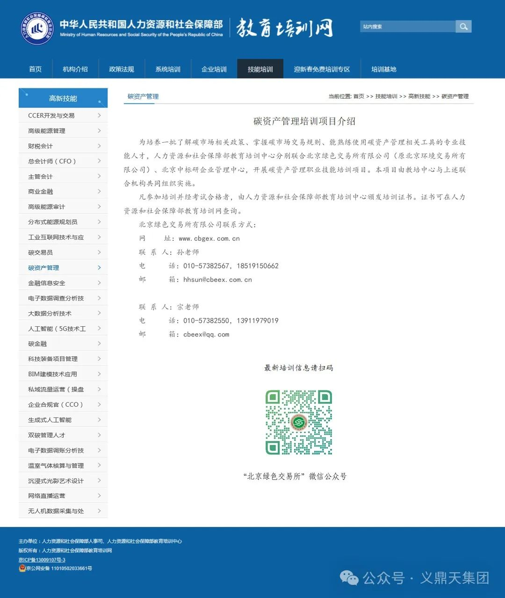Click the Beijing Green Exchange QR code
505x598 pixels.
click(x=298, y=421)
